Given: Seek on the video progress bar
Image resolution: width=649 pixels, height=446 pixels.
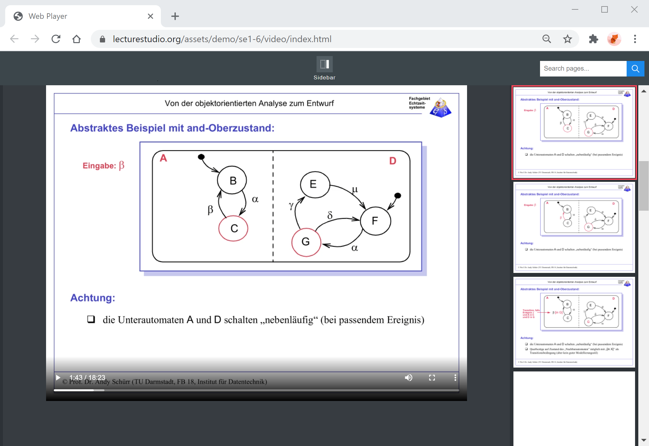Looking at the screenshot, I should click(256, 390).
